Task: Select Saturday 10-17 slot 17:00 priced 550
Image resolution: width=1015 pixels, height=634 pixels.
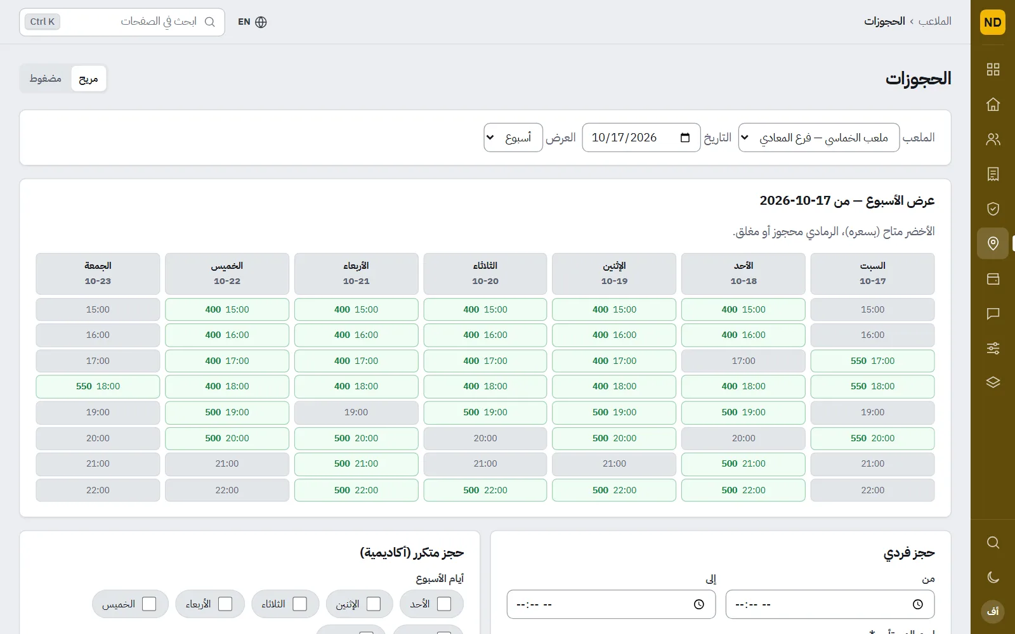Action: click(x=872, y=361)
